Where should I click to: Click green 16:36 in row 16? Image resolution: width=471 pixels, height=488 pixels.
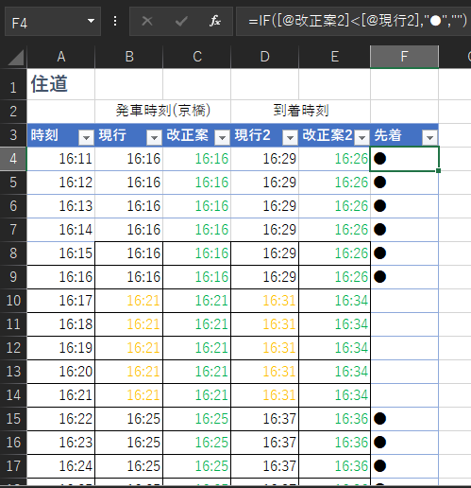[335, 443]
